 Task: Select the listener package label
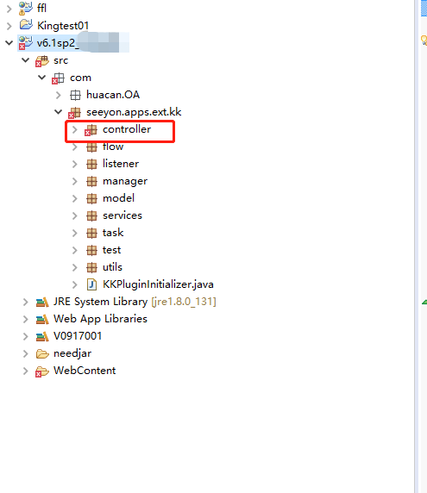[x=121, y=164]
